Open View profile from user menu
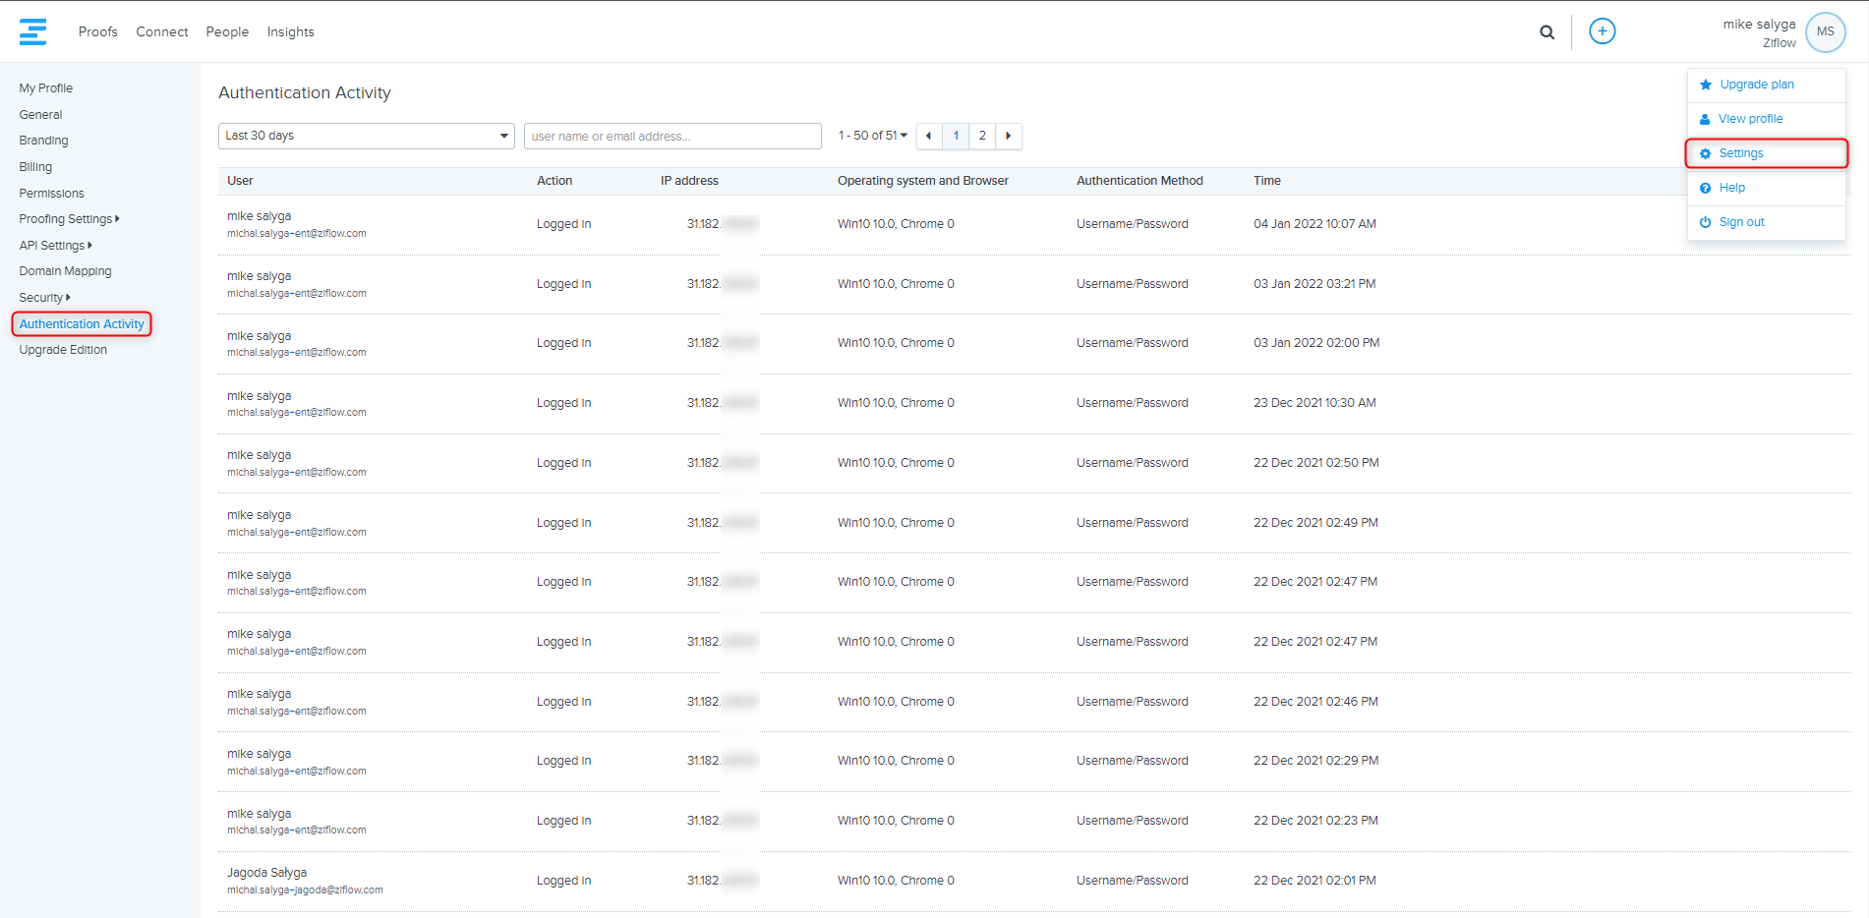1869x918 pixels. (x=1750, y=119)
